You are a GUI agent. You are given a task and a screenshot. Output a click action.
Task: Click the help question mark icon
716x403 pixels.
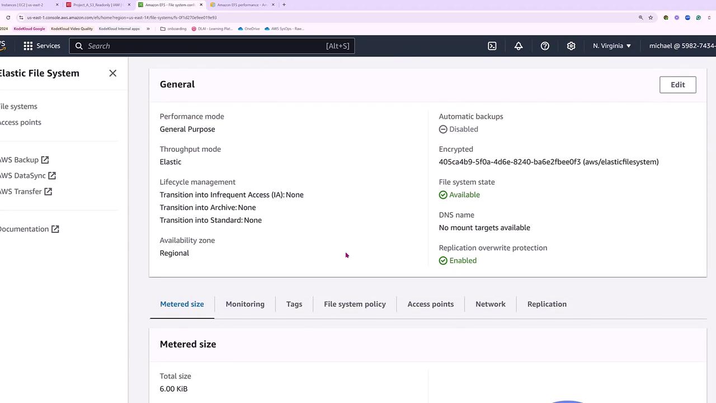tap(545, 46)
